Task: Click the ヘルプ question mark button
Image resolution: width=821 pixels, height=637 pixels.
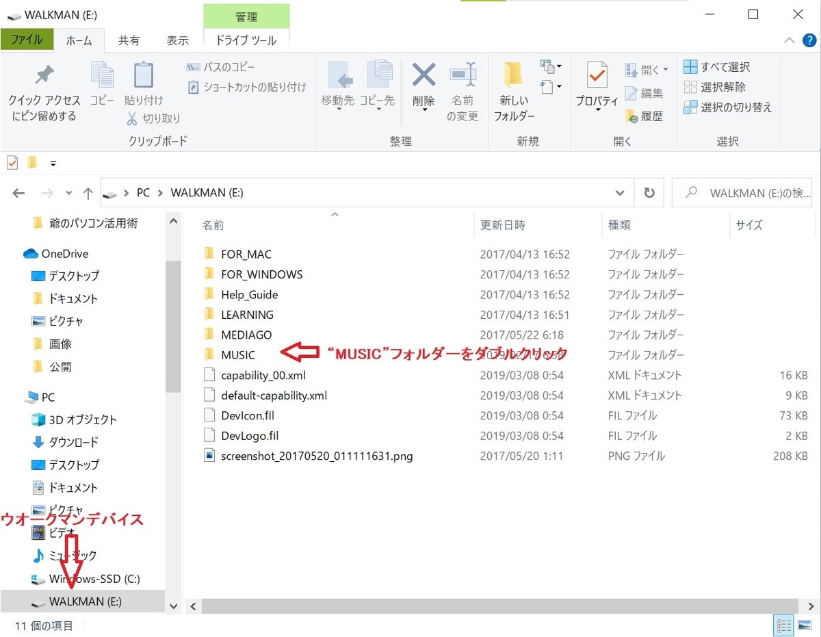Action: pyautogui.click(x=809, y=40)
